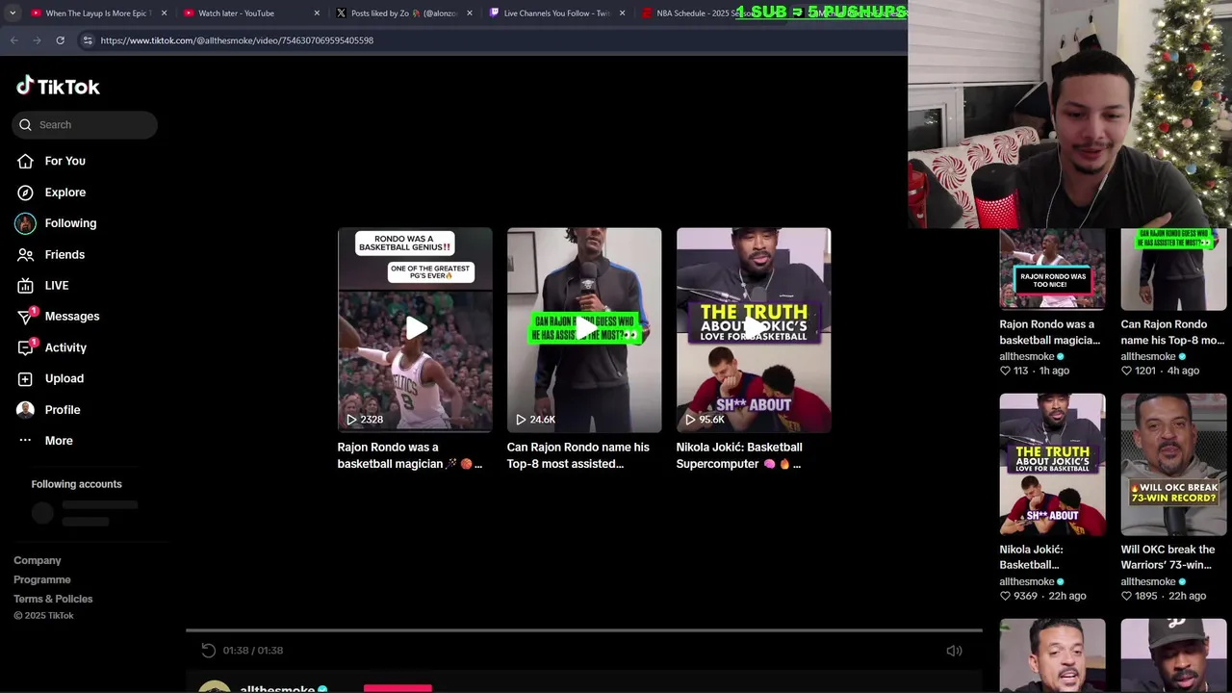Viewport: 1232px width, 693px height.
Task: Expand the More menu
Action: (x=59, y=440)
